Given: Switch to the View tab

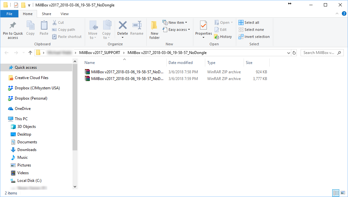Looking at the screenshot, I should pos(64,14).
